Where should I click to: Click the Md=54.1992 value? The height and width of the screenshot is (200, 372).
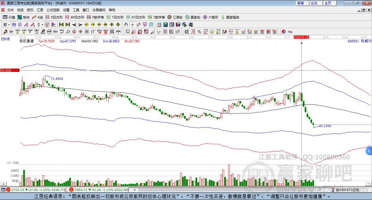(x=90, y=41)
